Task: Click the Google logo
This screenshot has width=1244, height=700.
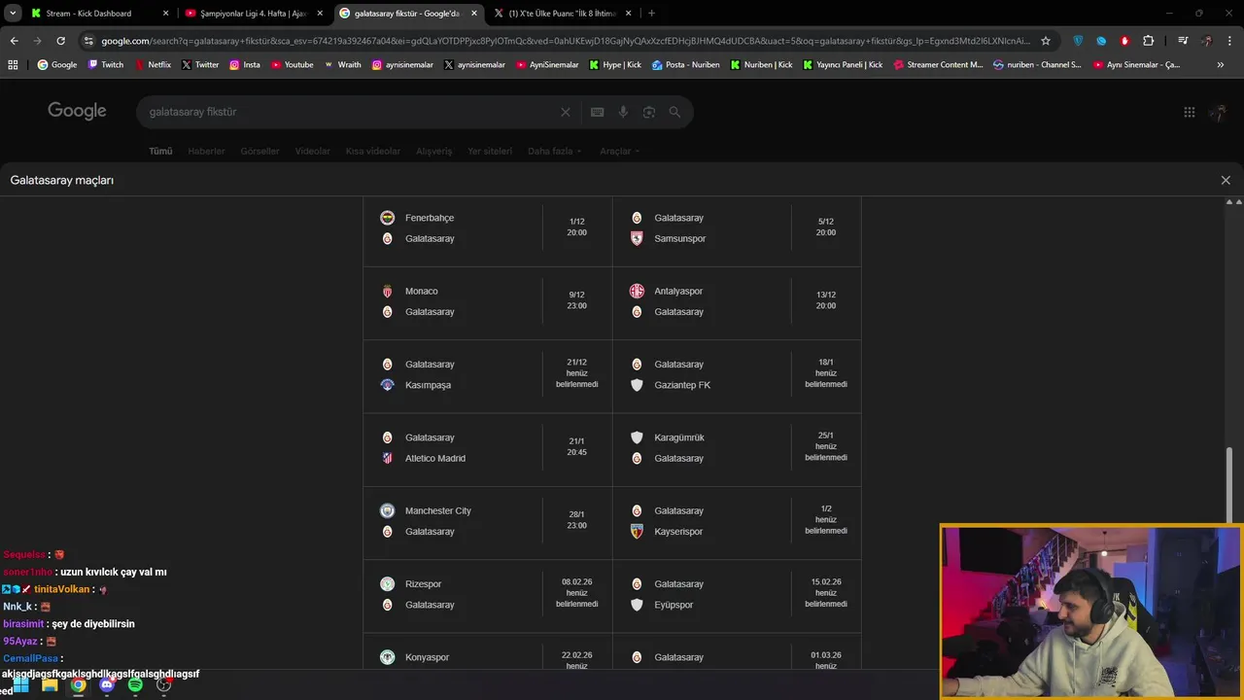Action: coord(77,111)
